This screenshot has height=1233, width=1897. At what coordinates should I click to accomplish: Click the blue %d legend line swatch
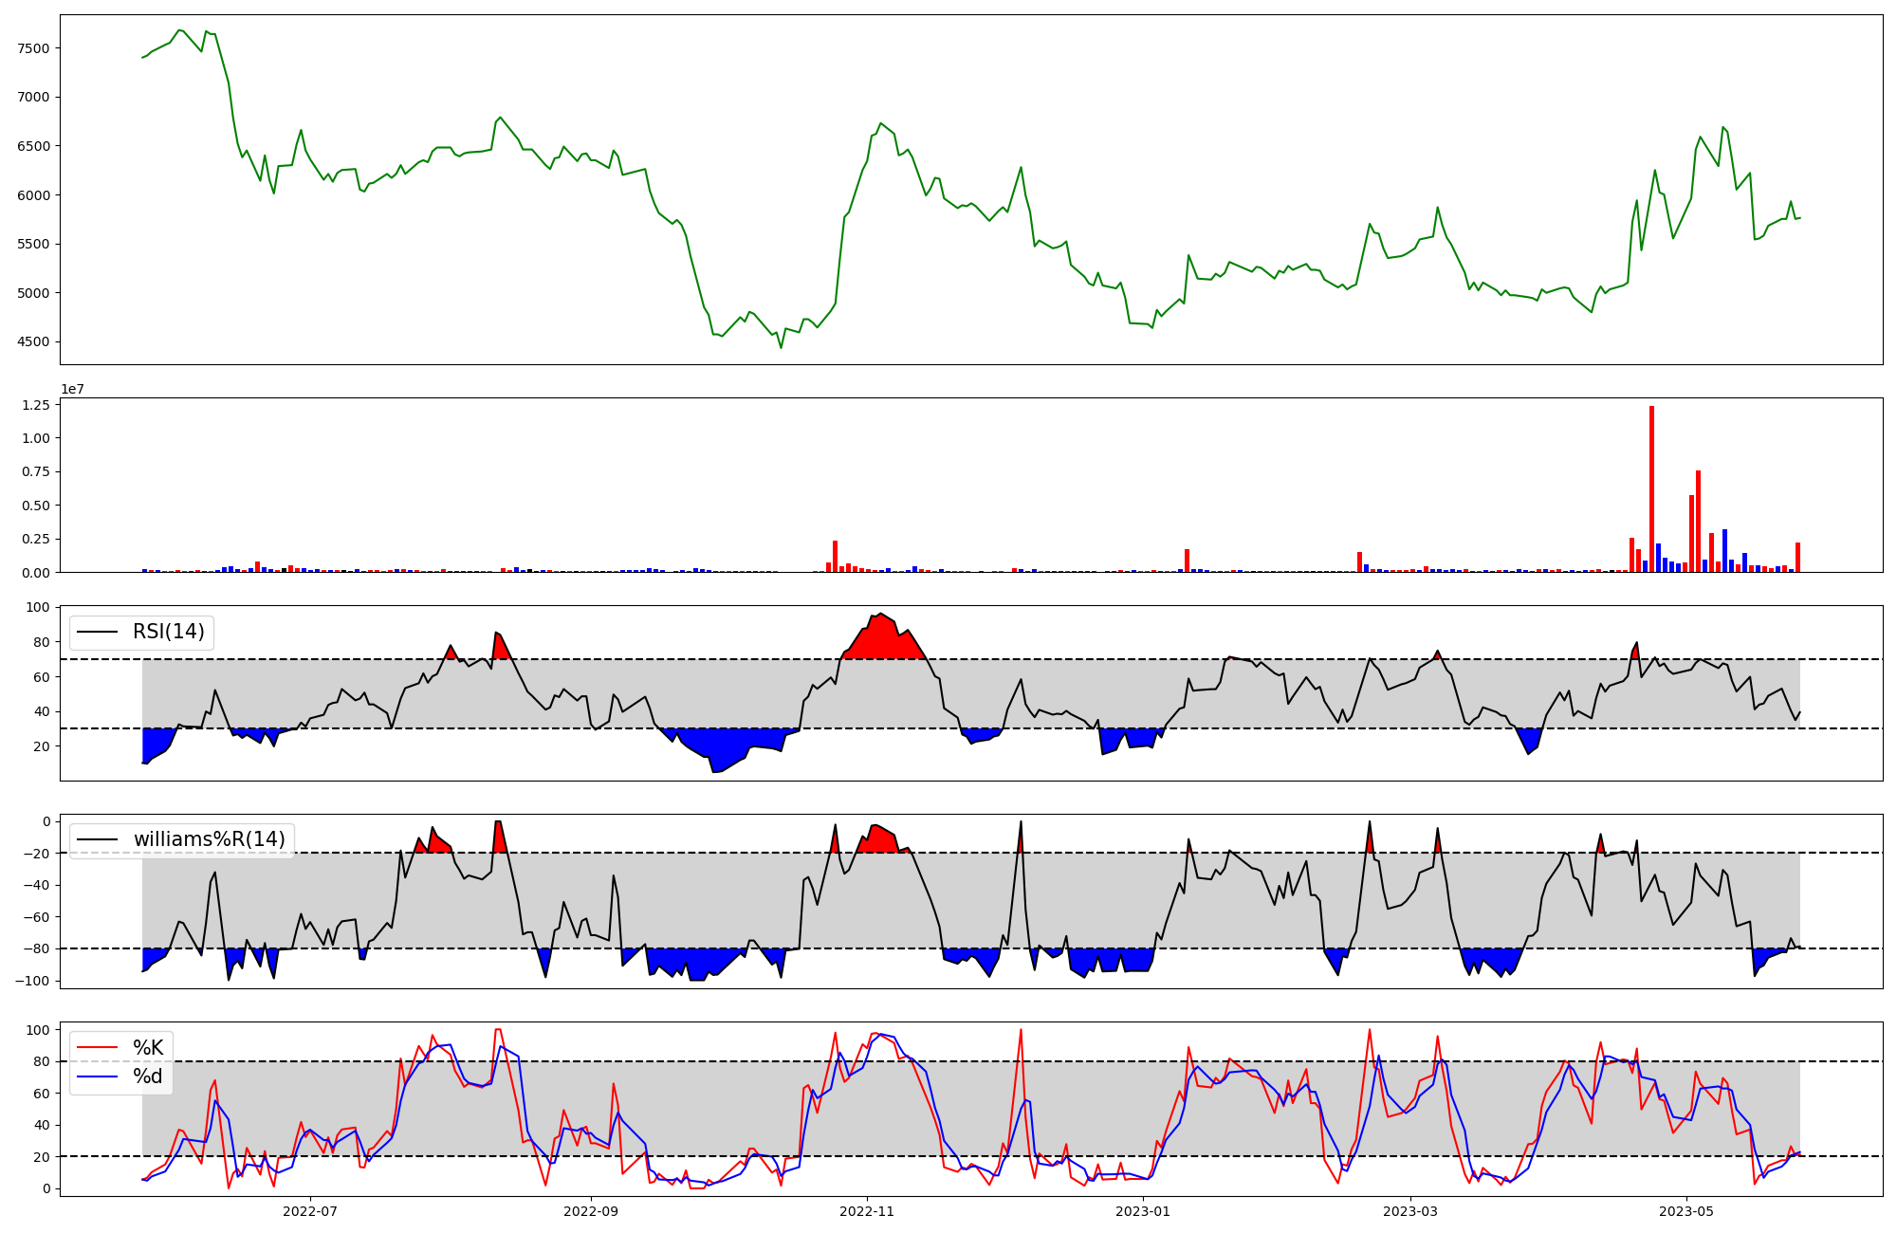pos(97,1077)
